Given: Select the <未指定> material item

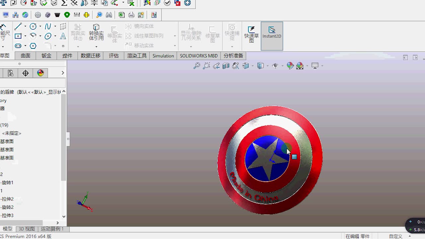Looking at the screenshot, I should (12, 133).
